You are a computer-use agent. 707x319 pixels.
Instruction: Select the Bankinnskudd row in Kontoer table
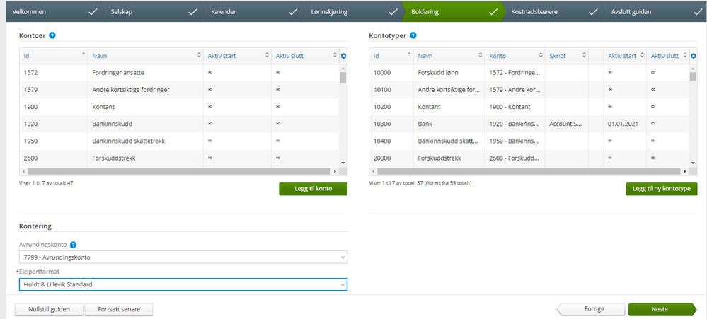coord(179,124)
